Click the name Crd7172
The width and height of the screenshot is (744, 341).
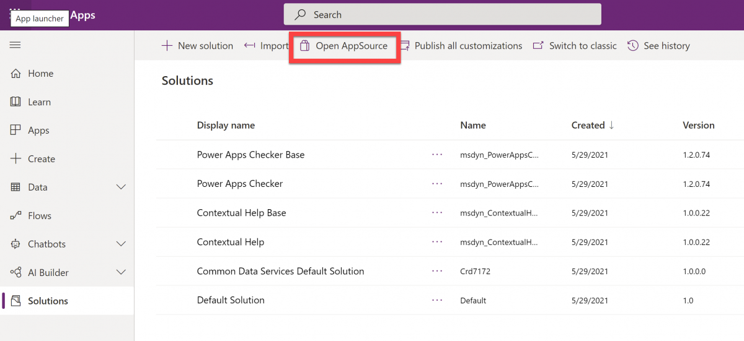475,272
